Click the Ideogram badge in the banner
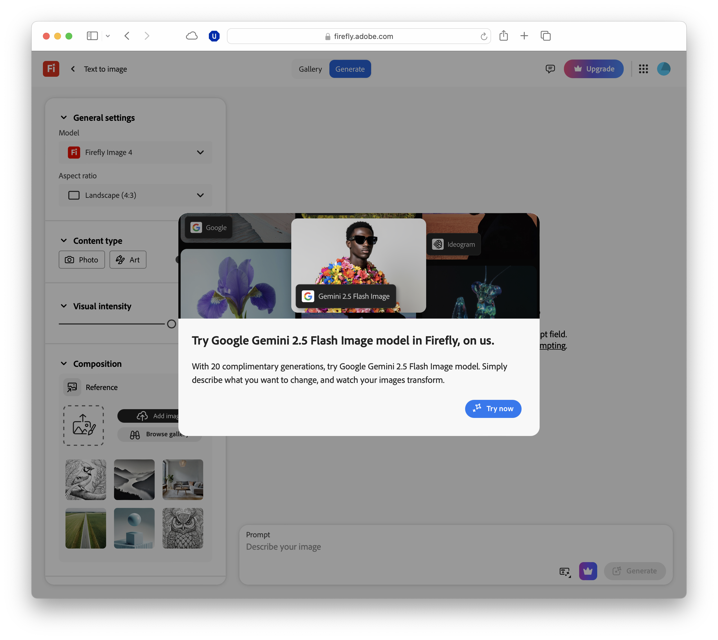The width and height of the screenshot is (718, 640). (454, 244)
